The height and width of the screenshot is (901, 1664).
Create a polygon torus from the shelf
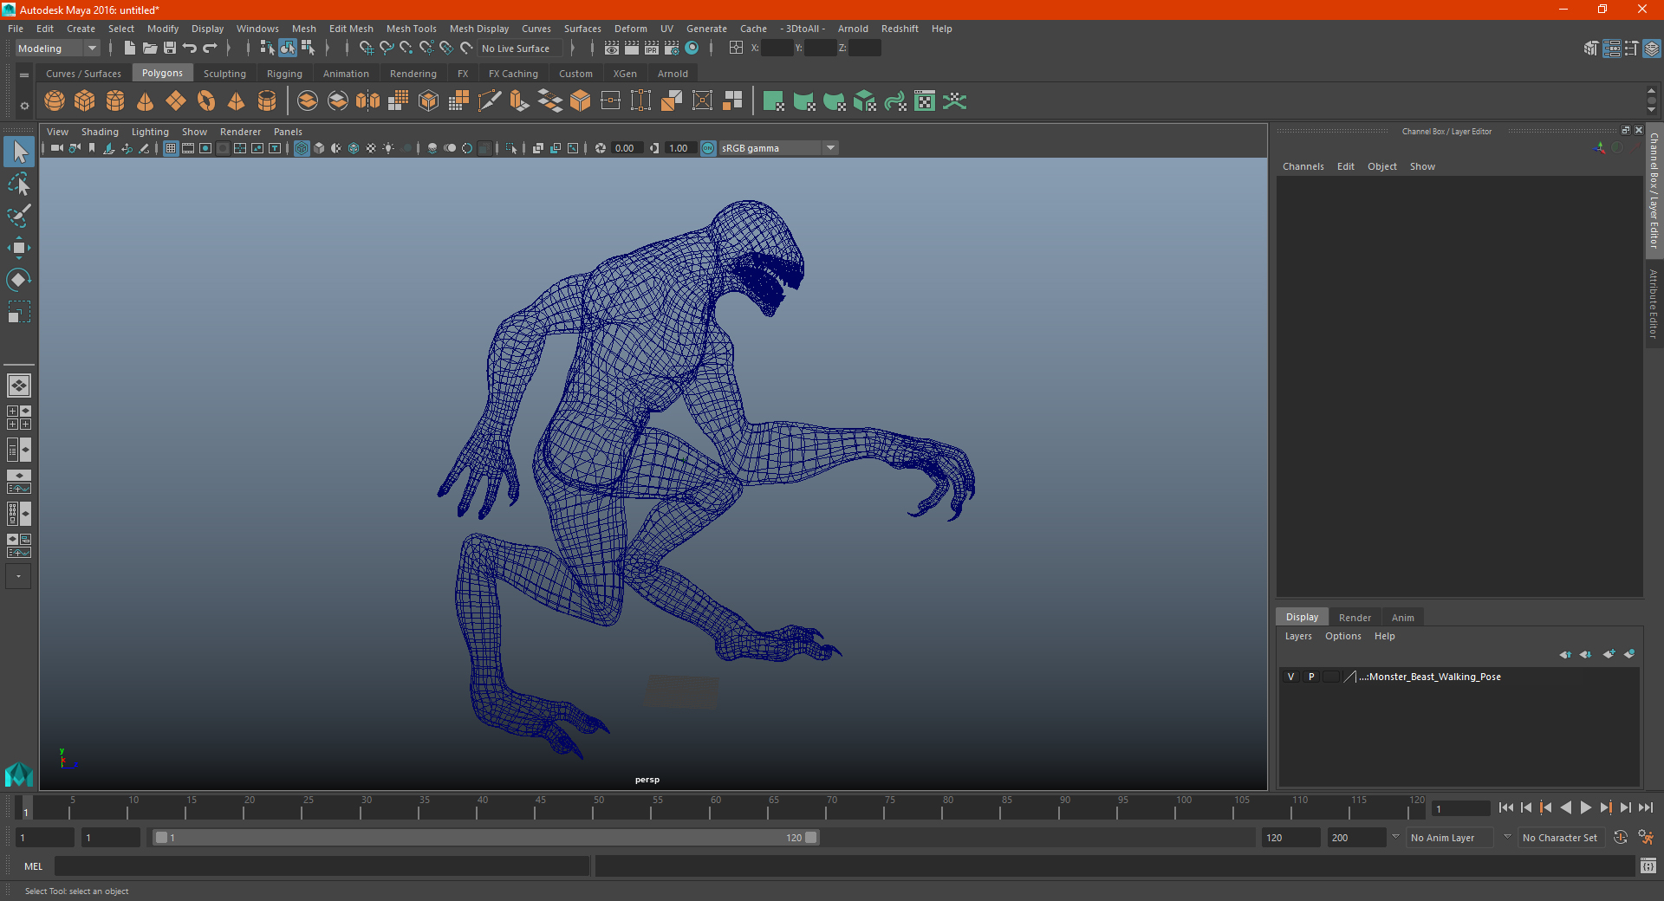pyautogui.click(x=206, y=101)
